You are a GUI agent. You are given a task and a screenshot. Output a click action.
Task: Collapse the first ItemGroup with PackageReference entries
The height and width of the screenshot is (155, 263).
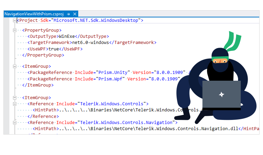pyautogui.click(x=15, y=66)
